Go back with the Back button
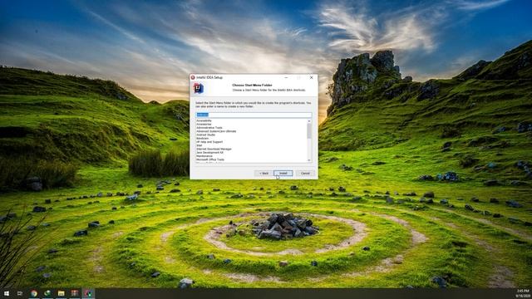Image resolution: width=532 pixels, height=299 pixels. 264,174
